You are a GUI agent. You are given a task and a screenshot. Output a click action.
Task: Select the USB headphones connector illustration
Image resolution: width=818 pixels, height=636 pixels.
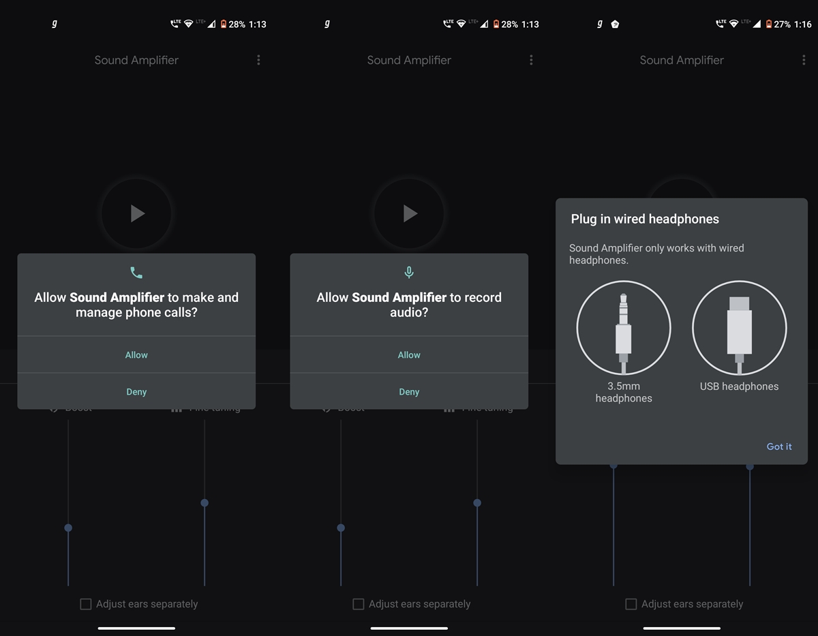pyautogui.click(x=740, y=328)
